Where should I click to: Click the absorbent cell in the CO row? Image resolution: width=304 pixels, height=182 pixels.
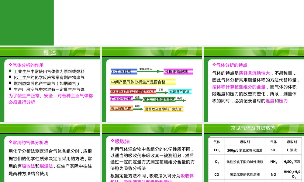[x=245, y=174]
